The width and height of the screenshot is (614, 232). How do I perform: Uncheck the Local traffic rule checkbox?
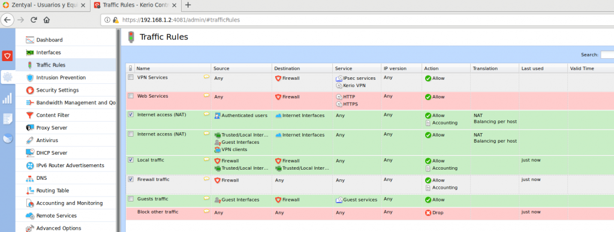(x=131, y=159)
